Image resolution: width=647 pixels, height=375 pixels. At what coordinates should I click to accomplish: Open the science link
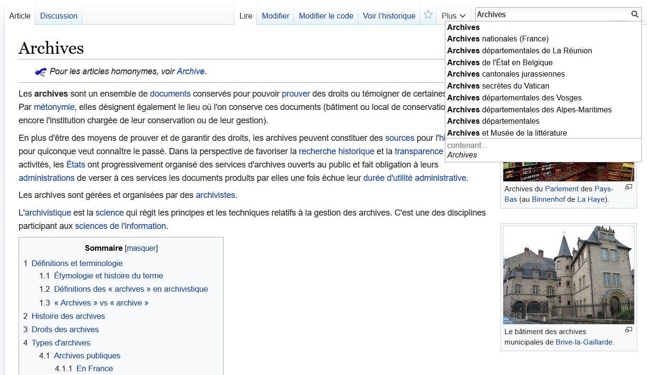click(109, 213)
